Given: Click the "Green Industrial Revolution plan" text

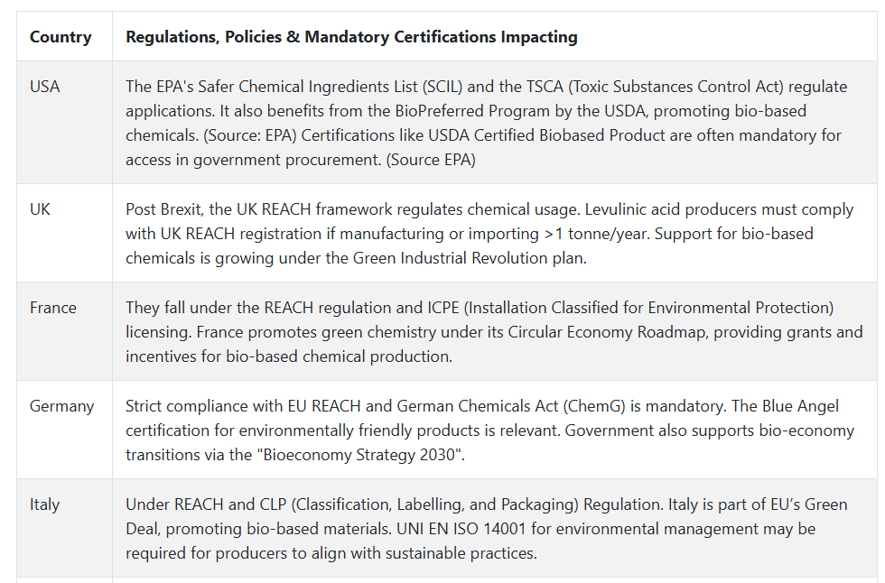Looking at the screenshot, I should [469, 258].
